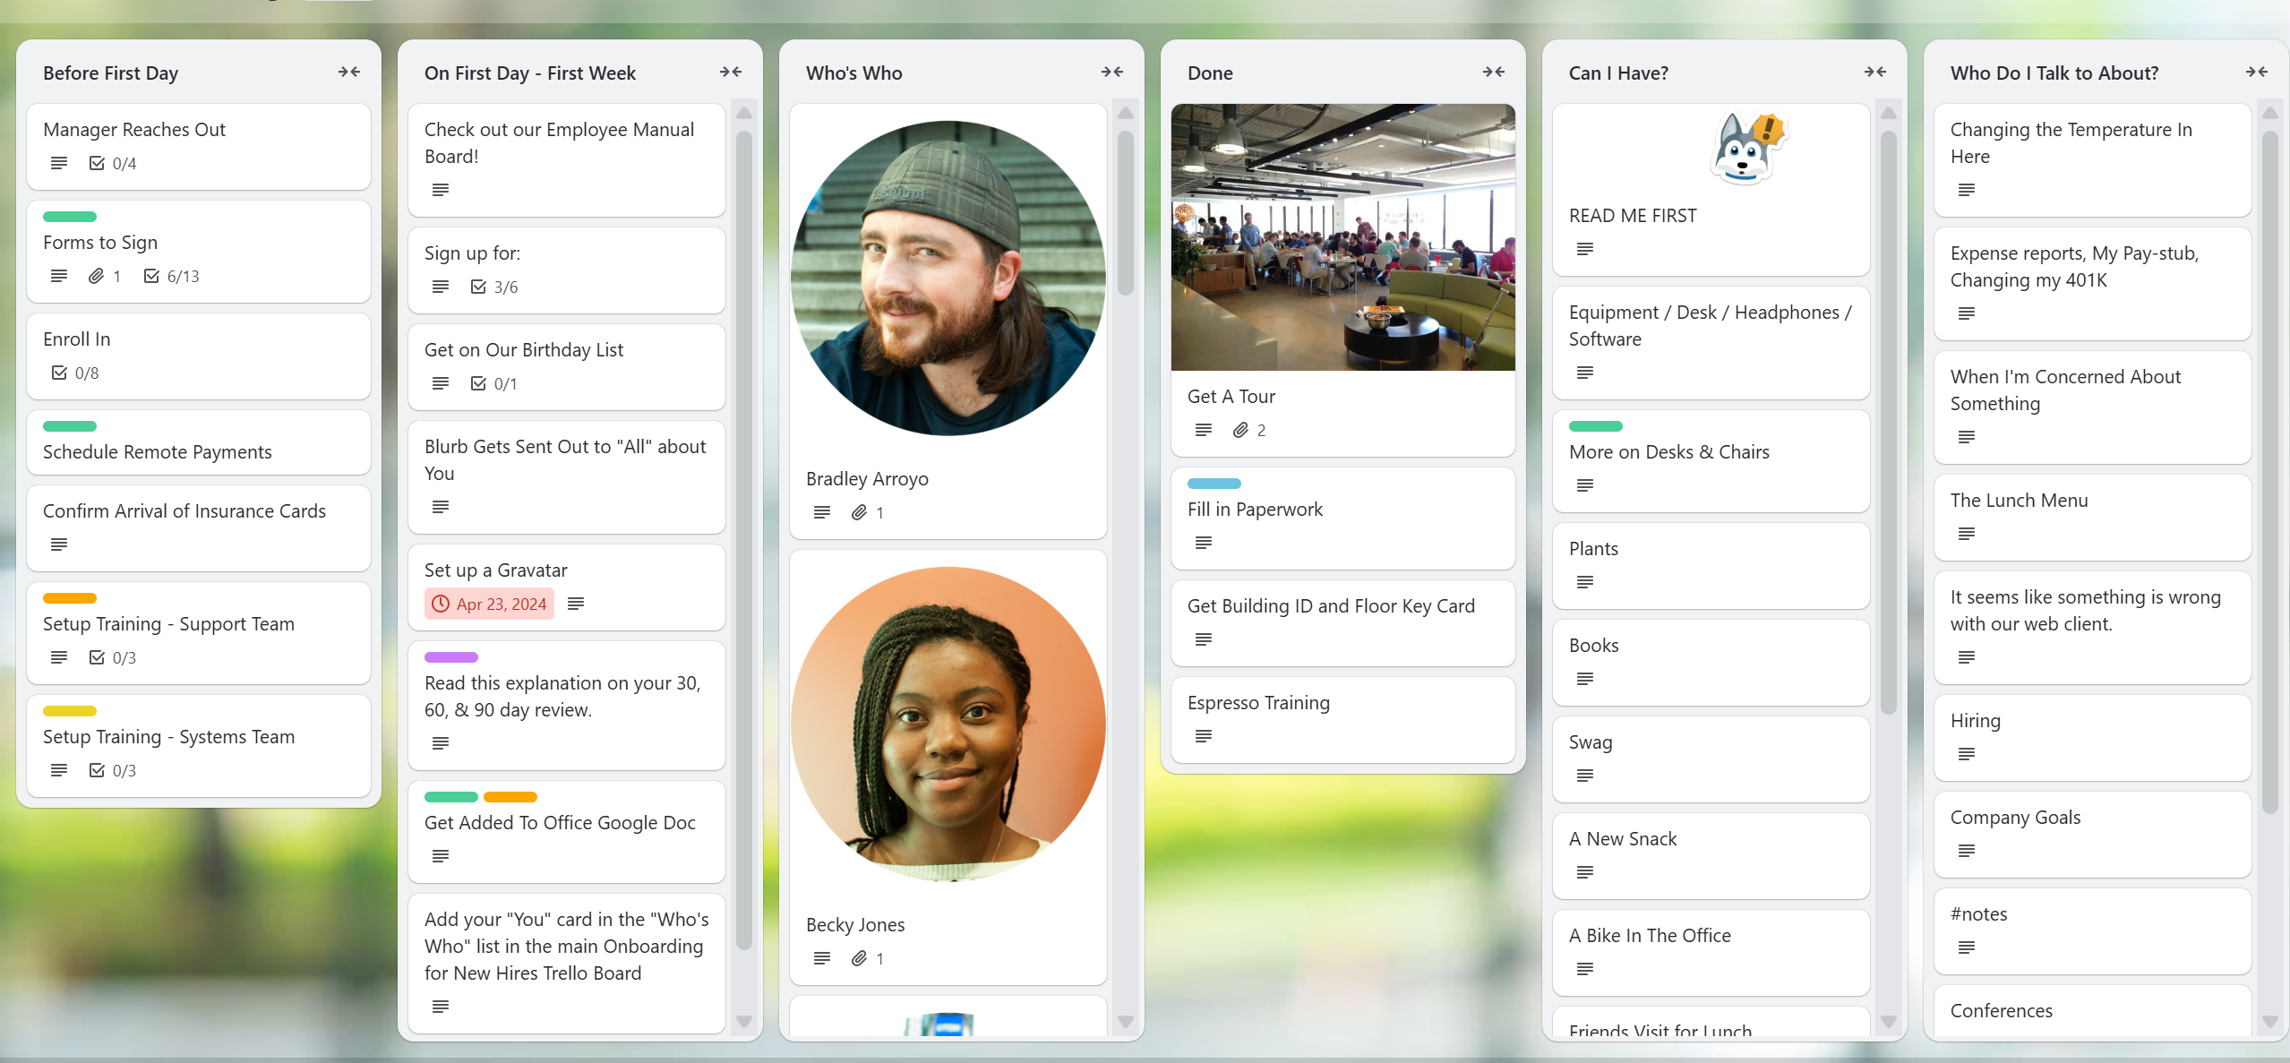Click attachment icon on Get A Tour card
The width and height of the screenshot is (2290, 1063).
tap(1240, 430)
